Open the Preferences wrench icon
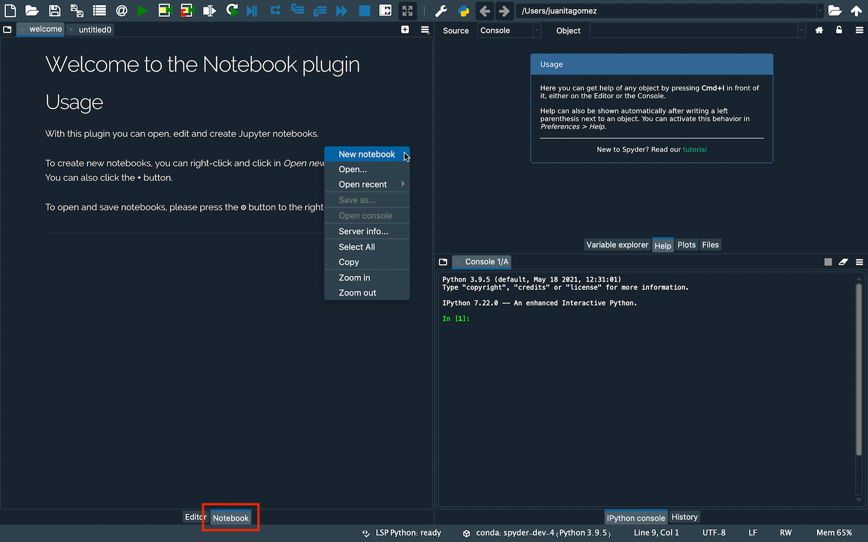Image resolution: width=868 pixels, height=542 pixels. pos(441,11)
